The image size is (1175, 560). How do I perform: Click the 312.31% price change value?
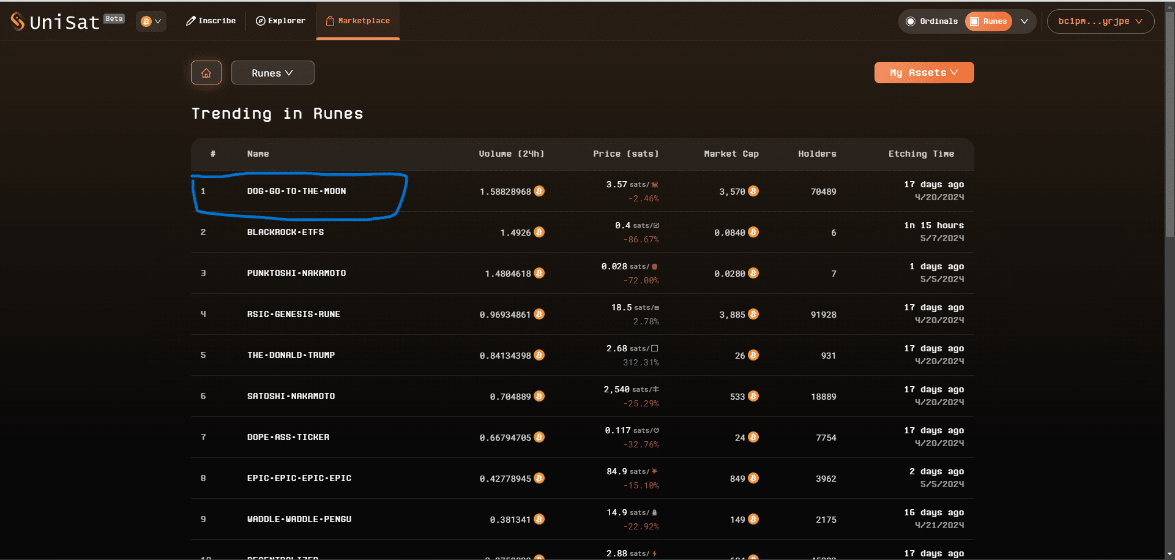(641, 362)
